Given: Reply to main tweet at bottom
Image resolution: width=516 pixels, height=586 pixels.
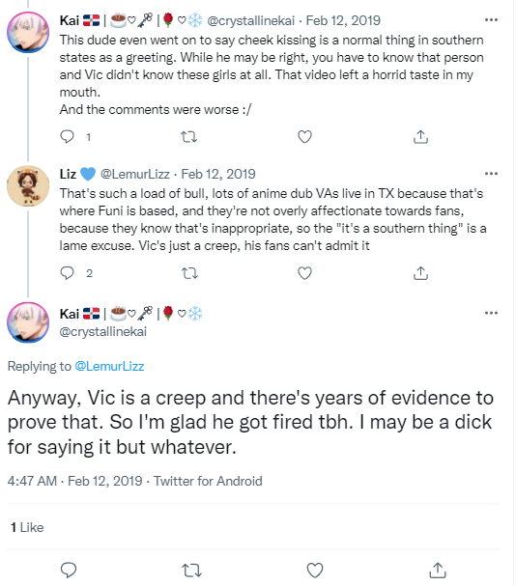Looking at the screenshot, I should [x=69, y=571].
